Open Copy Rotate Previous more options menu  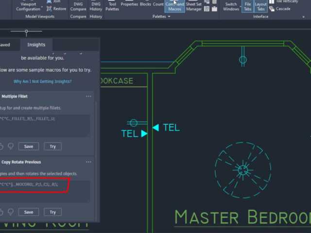tap(88, 162)
